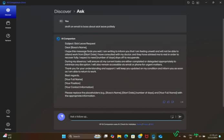Click the prompt library icon in input box
The image size is (224, 140).
172,117
